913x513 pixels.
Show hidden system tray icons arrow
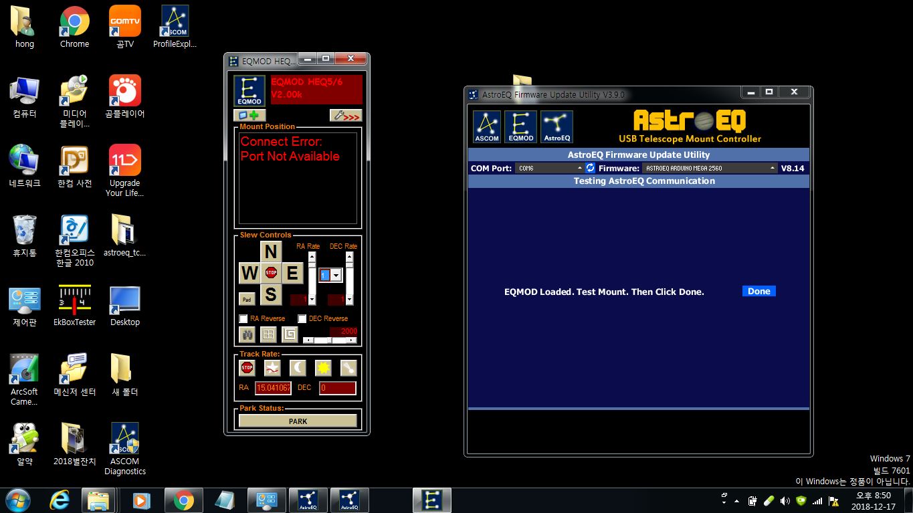tap(737, 500)
